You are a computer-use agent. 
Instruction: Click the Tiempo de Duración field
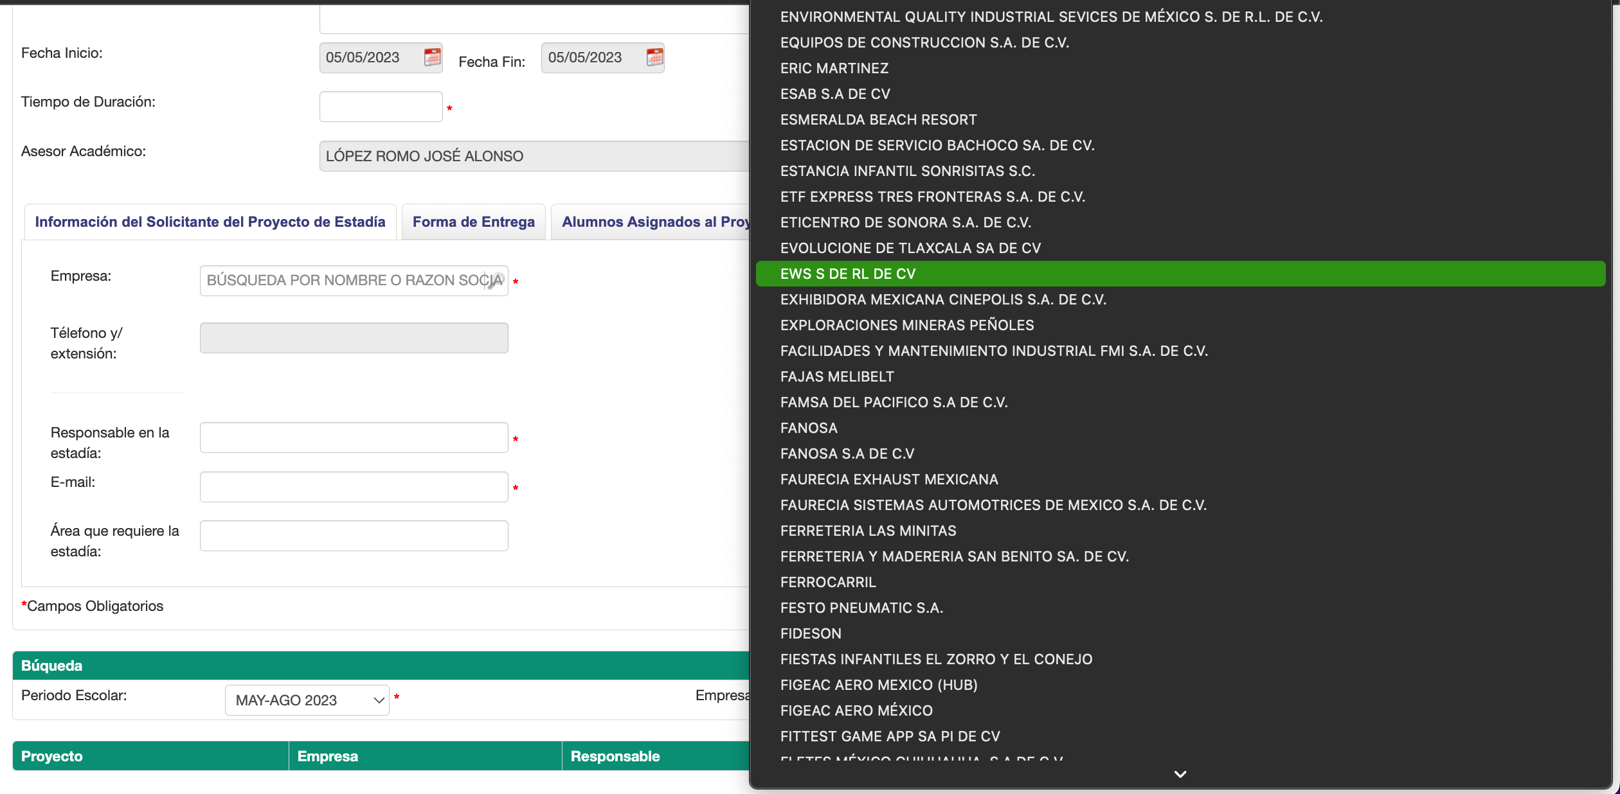381,107
